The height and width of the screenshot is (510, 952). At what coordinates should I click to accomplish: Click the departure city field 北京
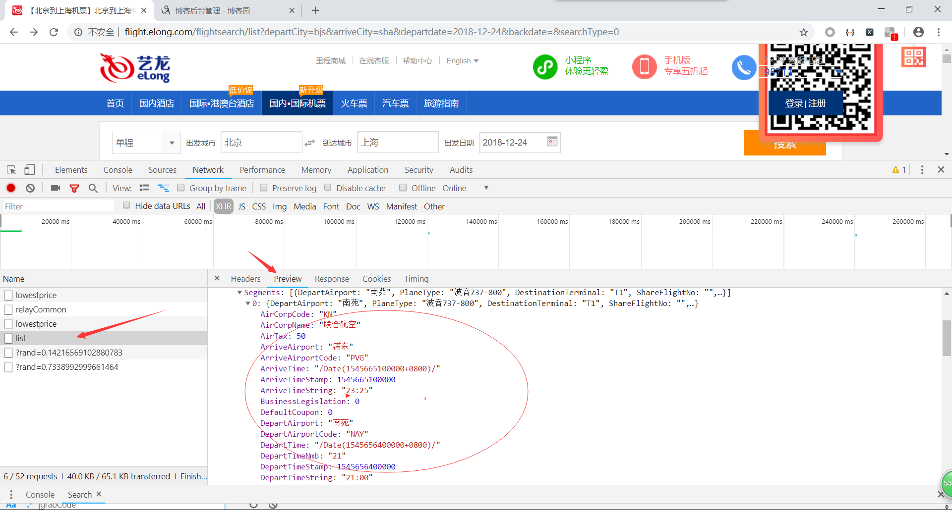[261, 143]
